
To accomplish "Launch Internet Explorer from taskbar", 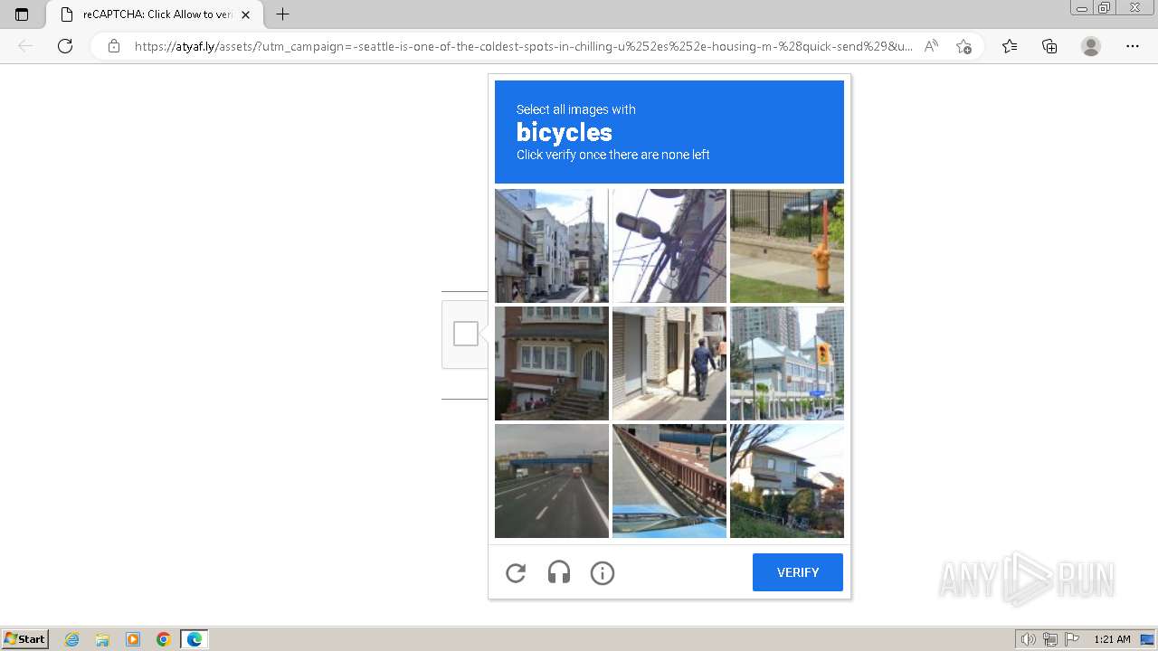I will (72, 639).
